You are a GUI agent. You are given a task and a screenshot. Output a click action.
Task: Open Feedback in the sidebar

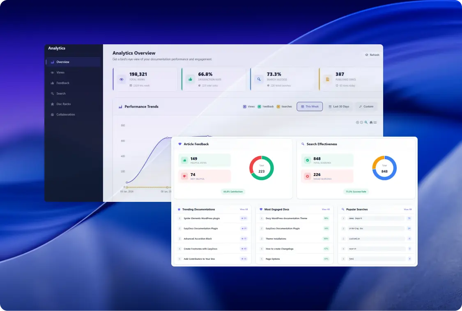pos(62,83)
